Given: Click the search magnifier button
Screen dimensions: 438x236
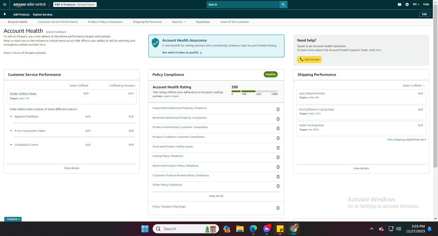Looking at the screenshot, I should (x=283, y=5).
